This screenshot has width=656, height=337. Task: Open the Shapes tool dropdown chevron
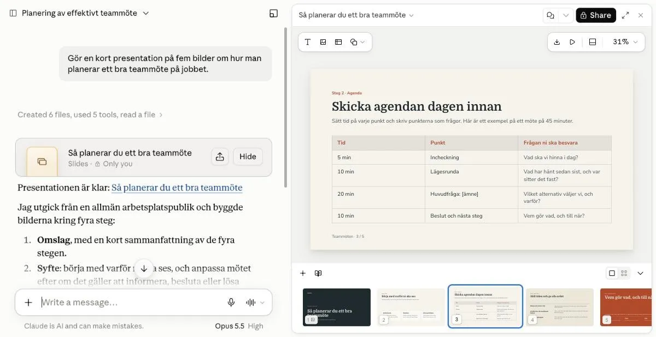tap(362, 42)
